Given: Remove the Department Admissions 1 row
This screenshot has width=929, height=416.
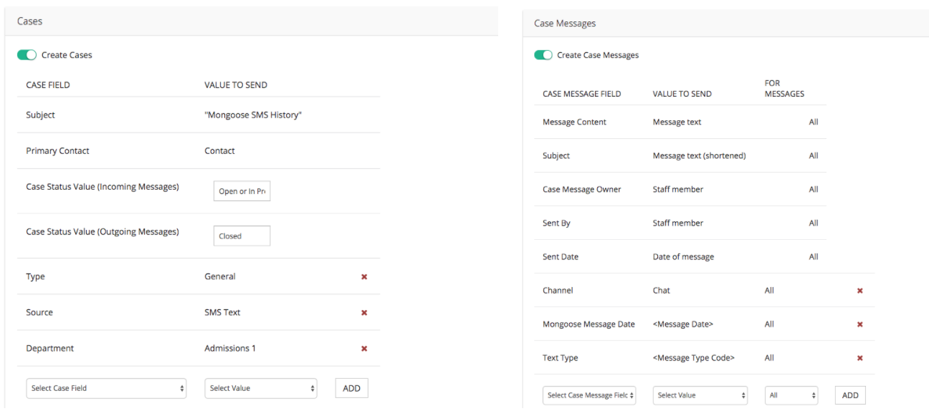Looking at the screenshot, I should pos(364,349).
